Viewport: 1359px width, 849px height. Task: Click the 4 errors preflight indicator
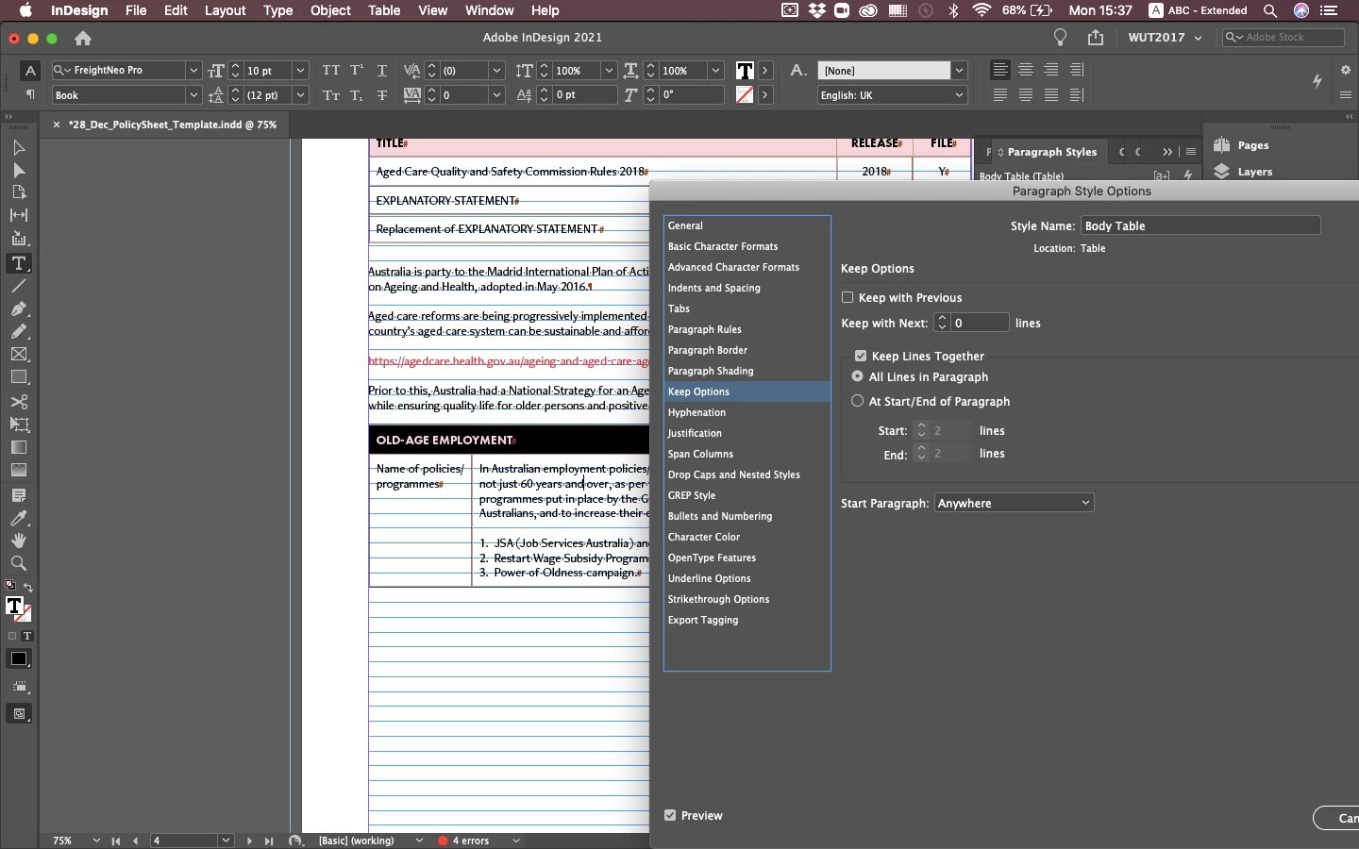[x=471, y=841]
